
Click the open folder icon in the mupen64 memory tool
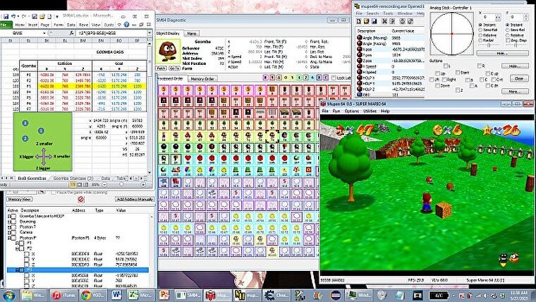pyautogui.click(x=366, y=21)
